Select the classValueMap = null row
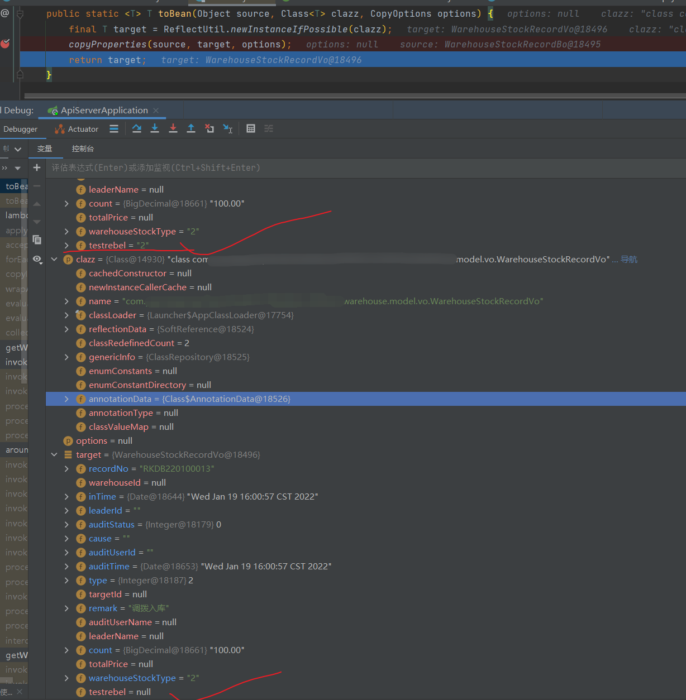 pos(366,427)
